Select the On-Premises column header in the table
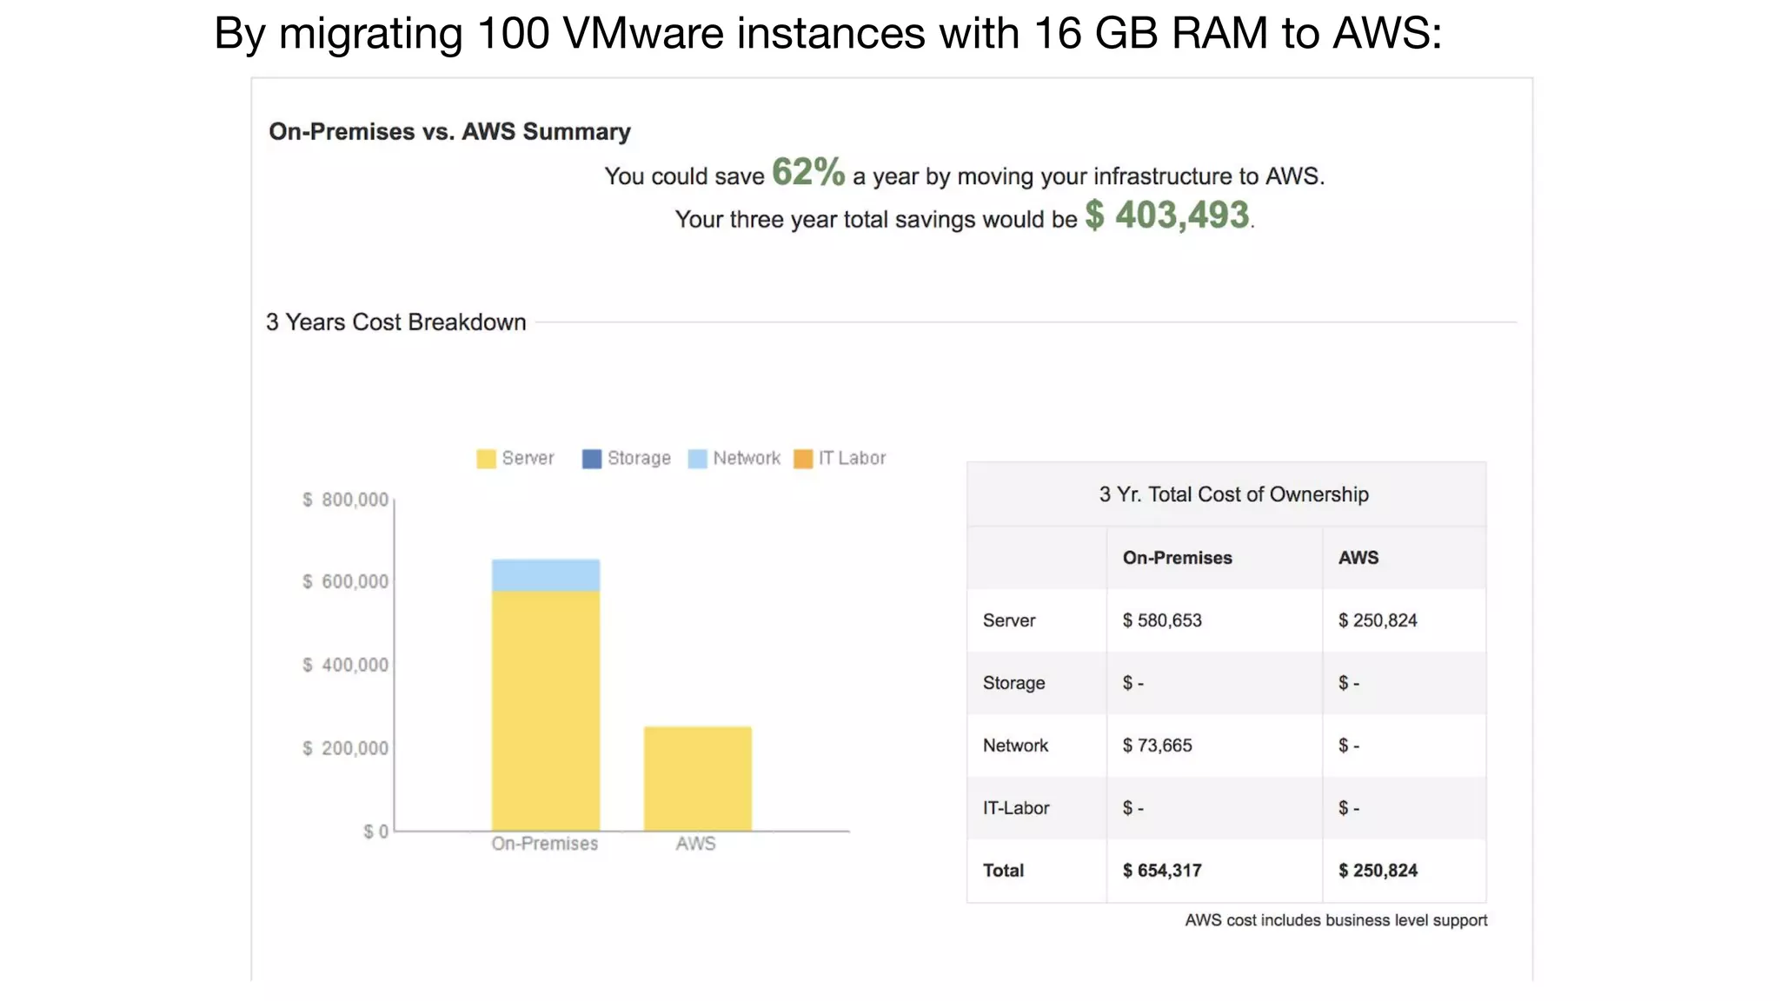 click(x=1177, y=558)
